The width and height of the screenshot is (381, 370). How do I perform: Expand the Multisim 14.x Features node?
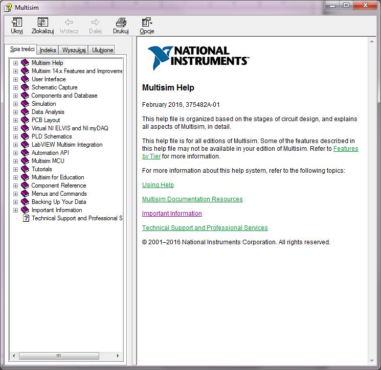15,71
